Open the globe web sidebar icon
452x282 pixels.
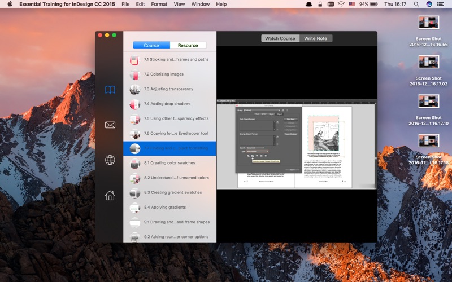tap(110, 160)
